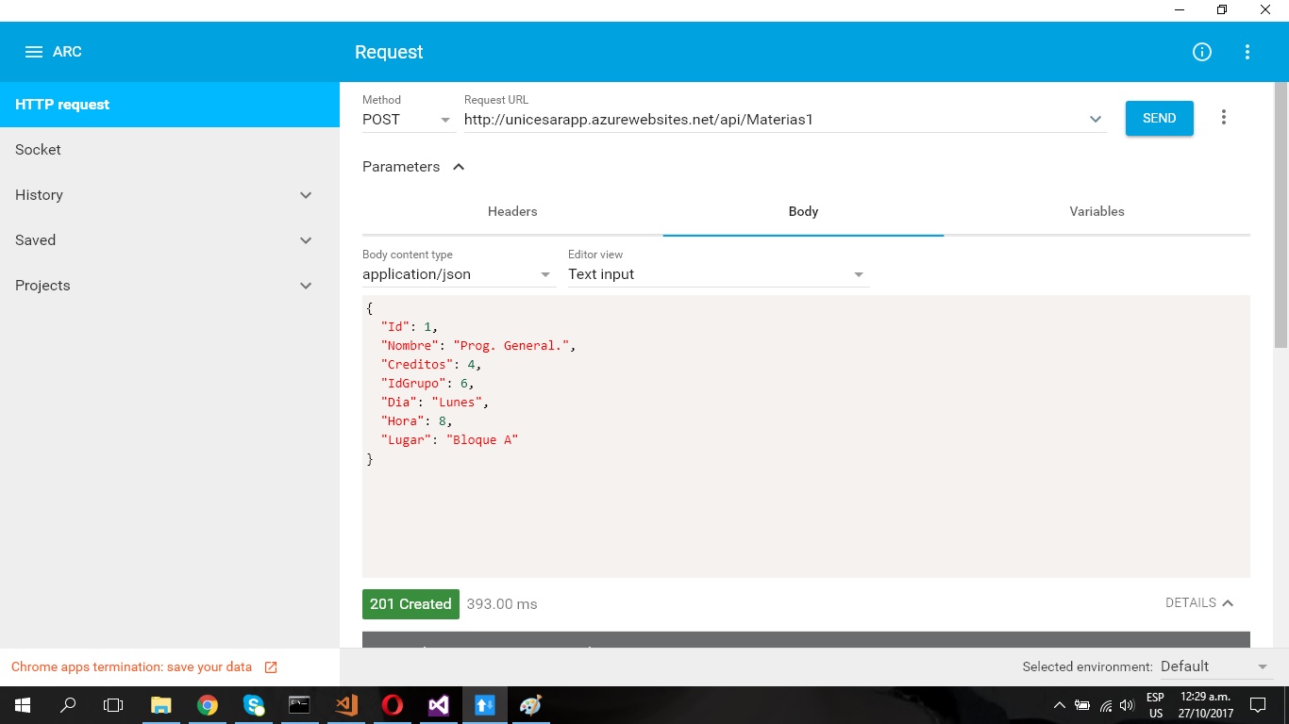Open the Method dropdown showing POST
The width and height of the screenshot is (1289, 724).
tap(408, 120)
